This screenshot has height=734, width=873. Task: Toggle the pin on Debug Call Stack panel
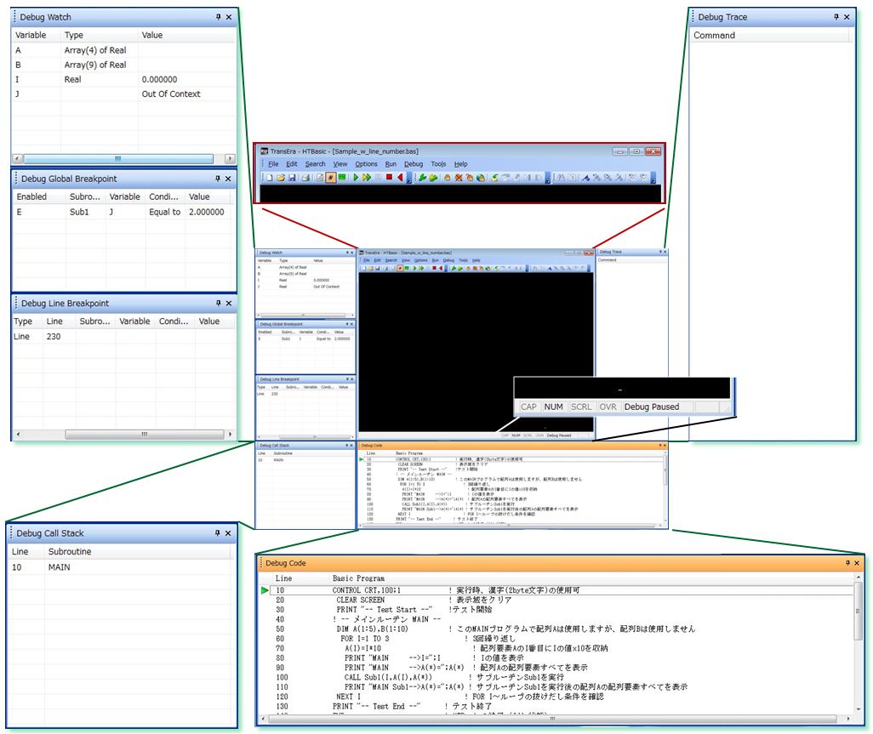coord(218,533)
